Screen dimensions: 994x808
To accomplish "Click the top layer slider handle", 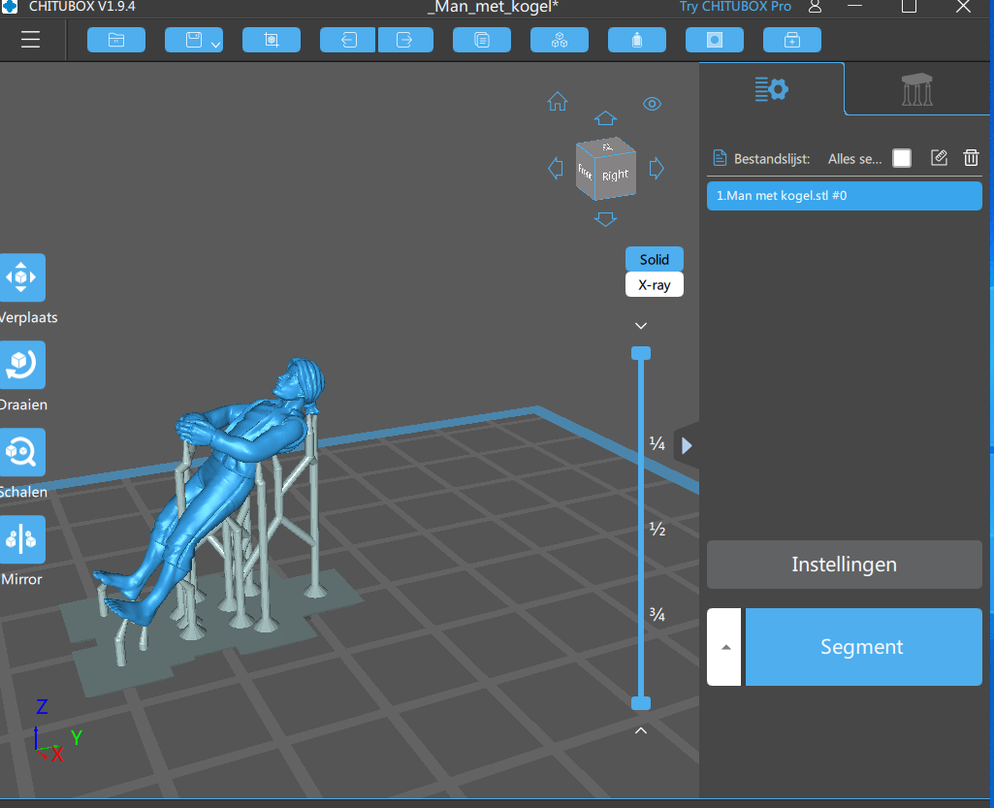I will coord(641,353).
